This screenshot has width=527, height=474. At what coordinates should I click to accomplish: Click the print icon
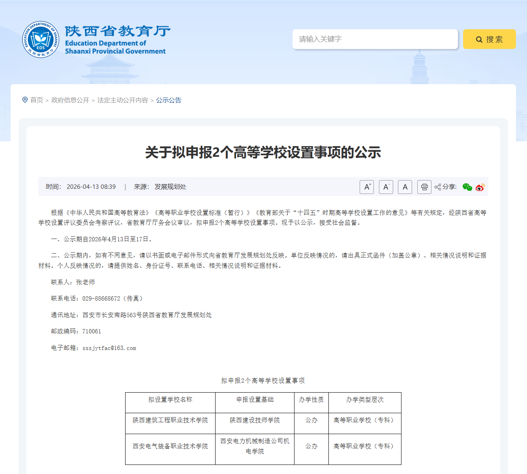click(424, 187)
